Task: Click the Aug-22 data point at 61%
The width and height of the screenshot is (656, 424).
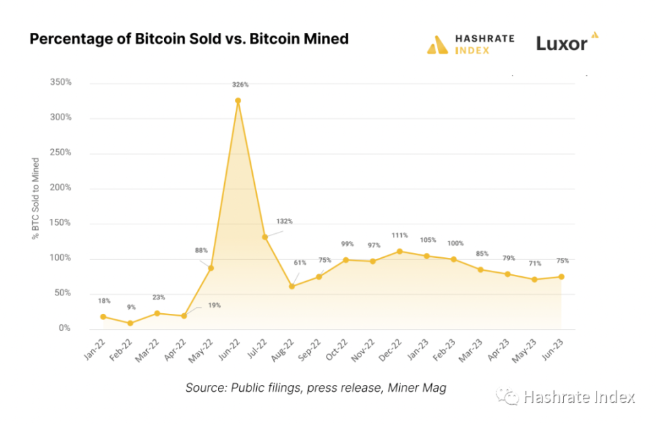Action: coord(292,287)
